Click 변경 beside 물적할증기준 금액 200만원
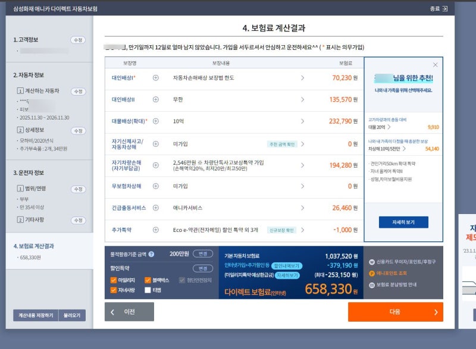Image resolution: width=476 pixels, height=349 pixels. pyautogui.click(x=203, y=253)
